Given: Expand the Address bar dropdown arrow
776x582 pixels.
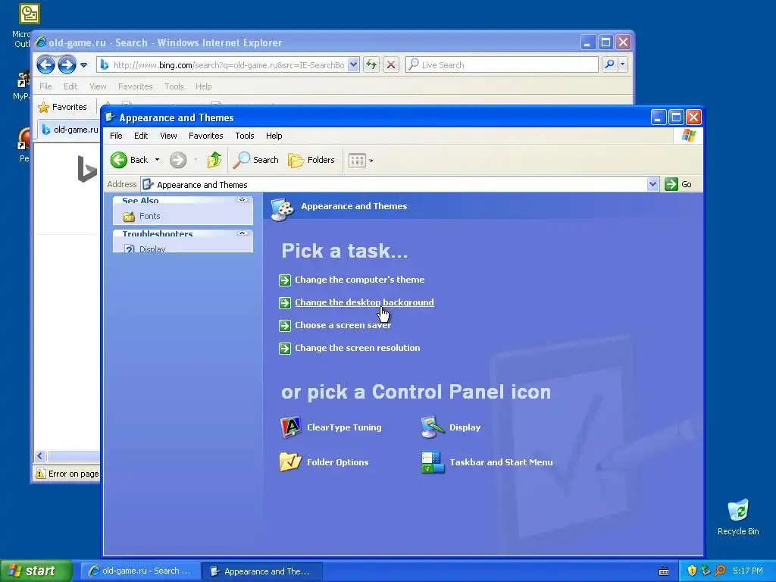Looking at the screenshot, I should (652, 184).
